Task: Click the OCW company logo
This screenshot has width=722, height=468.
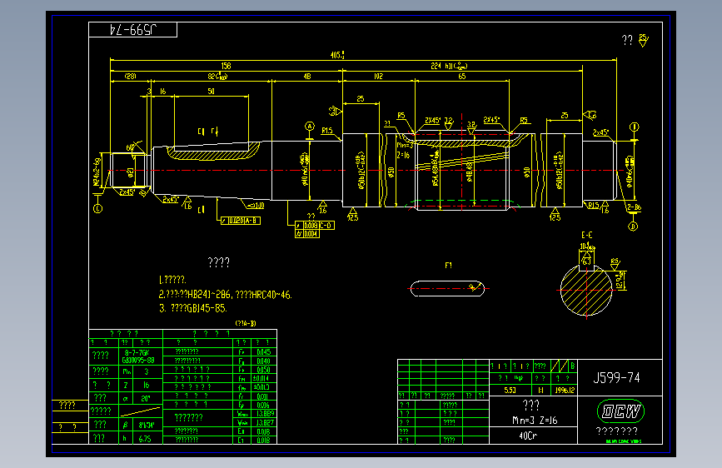Action: (620, 411)
